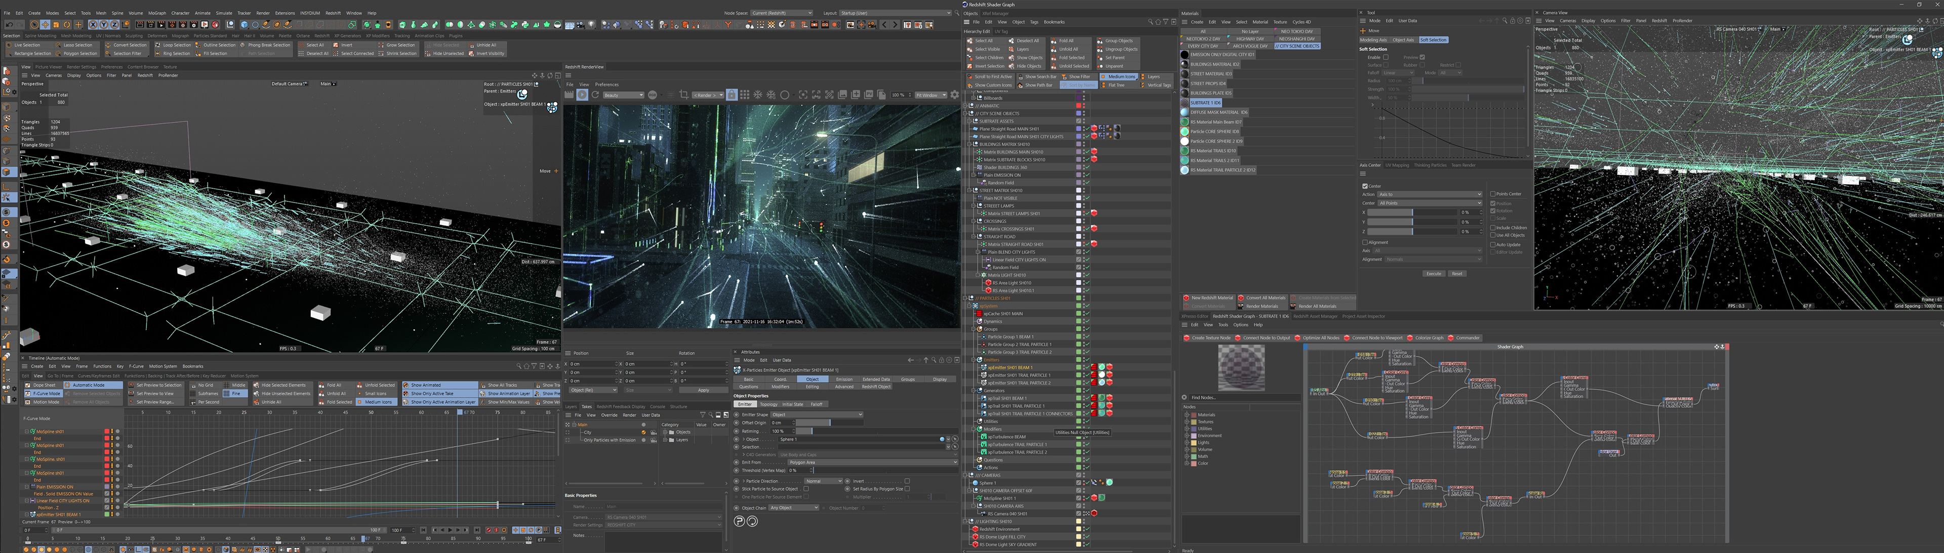Screen dimensions: 1944x553
Task: Open the Simulate menu
Action: click(224, 13)
